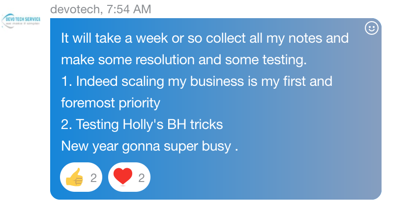Click the "Indeed scaling my business" line

[x=197, y=81]
